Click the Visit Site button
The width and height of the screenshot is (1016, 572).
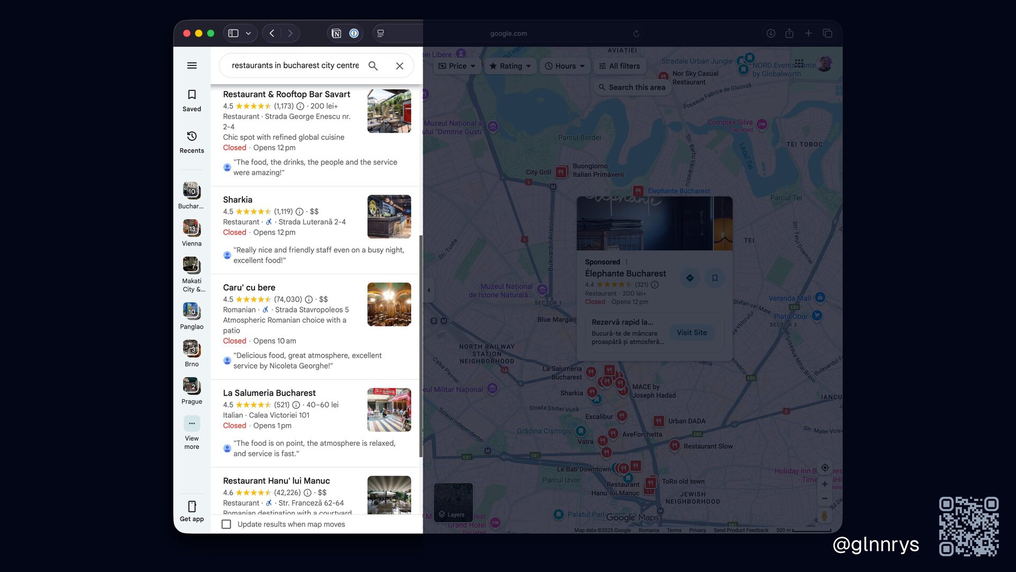pos(692,333)
